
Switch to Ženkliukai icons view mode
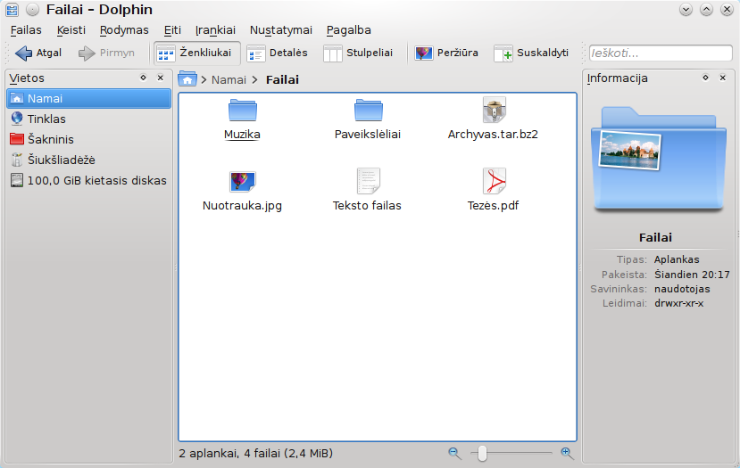point(194,53)
